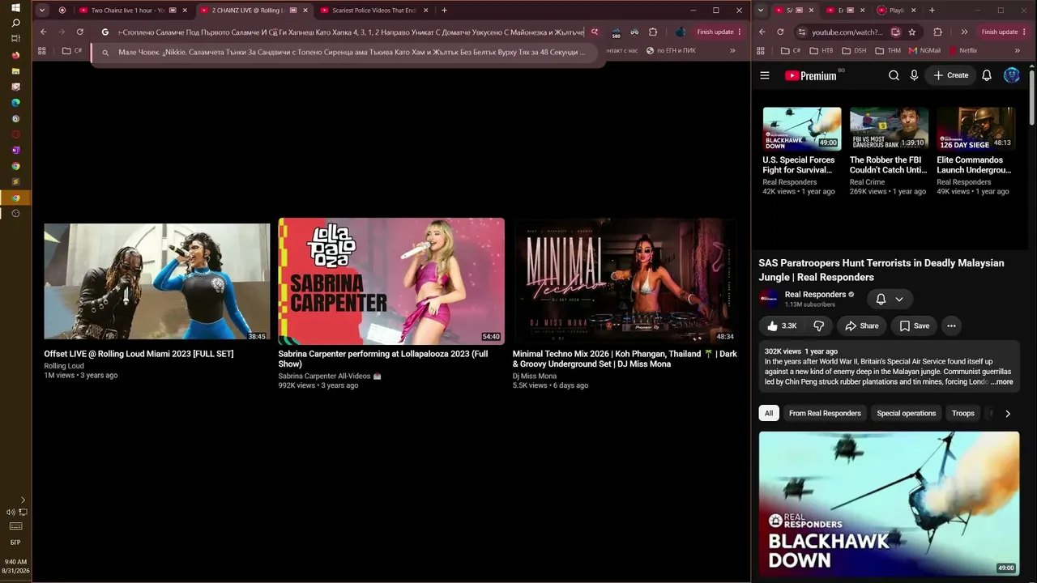
Task: Open new tab in left window
Action: (x=444, y=11)
